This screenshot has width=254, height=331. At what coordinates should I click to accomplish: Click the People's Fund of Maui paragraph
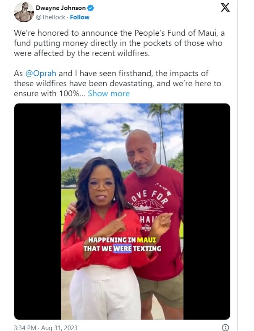pyautogui.click(x=119, y=43)
